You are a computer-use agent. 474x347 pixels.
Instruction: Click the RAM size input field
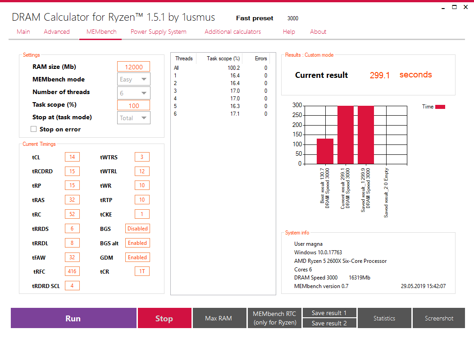coord(134,67)
